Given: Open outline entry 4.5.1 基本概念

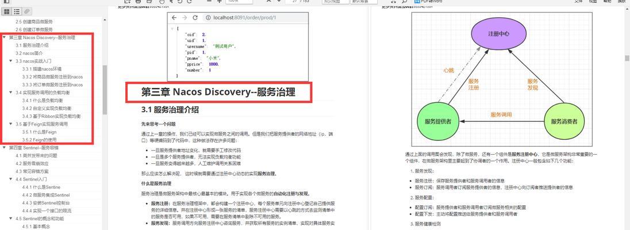Looking at the screenshot, I should coord(36,227).
